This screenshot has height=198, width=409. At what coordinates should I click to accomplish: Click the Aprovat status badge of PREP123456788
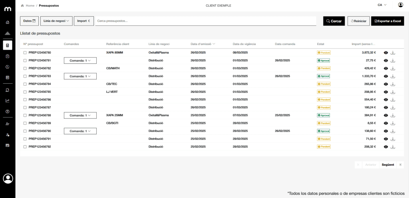(324, 115)
